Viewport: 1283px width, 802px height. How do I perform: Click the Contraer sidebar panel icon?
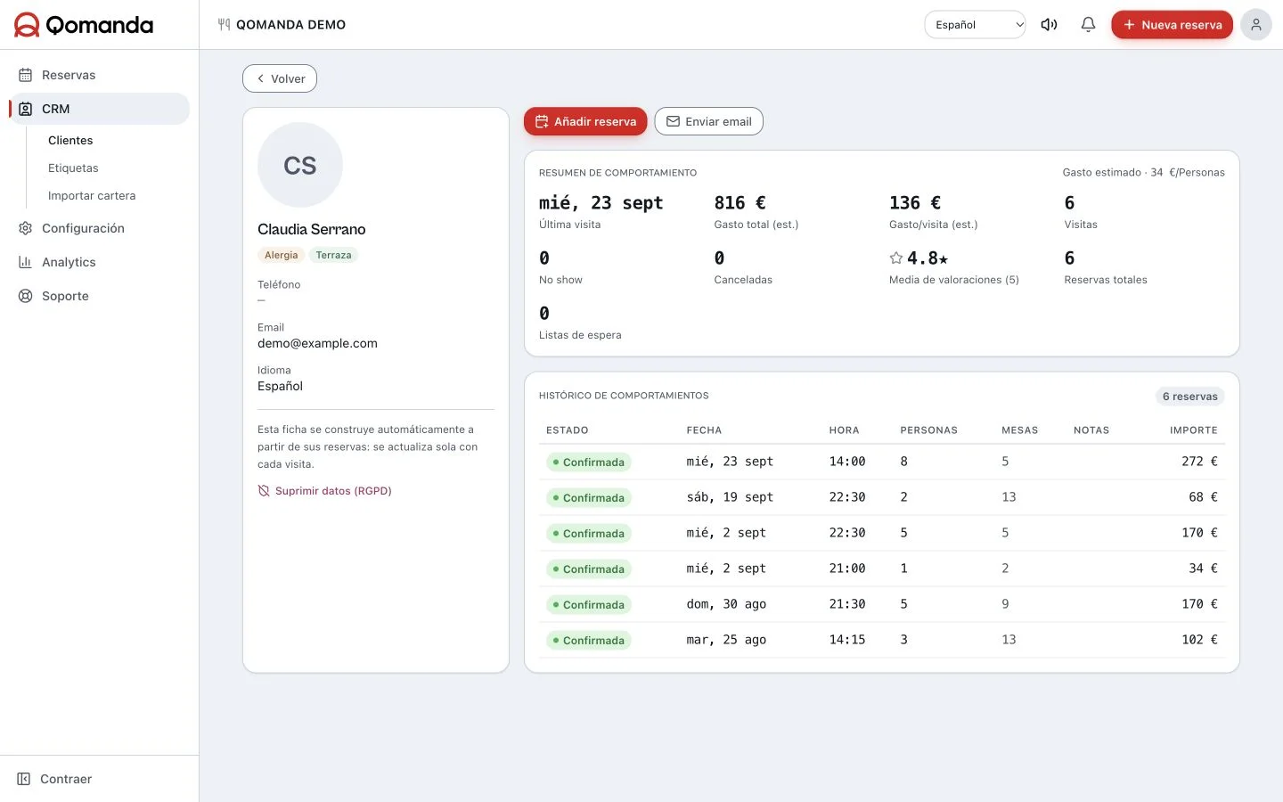pos(24,779)
